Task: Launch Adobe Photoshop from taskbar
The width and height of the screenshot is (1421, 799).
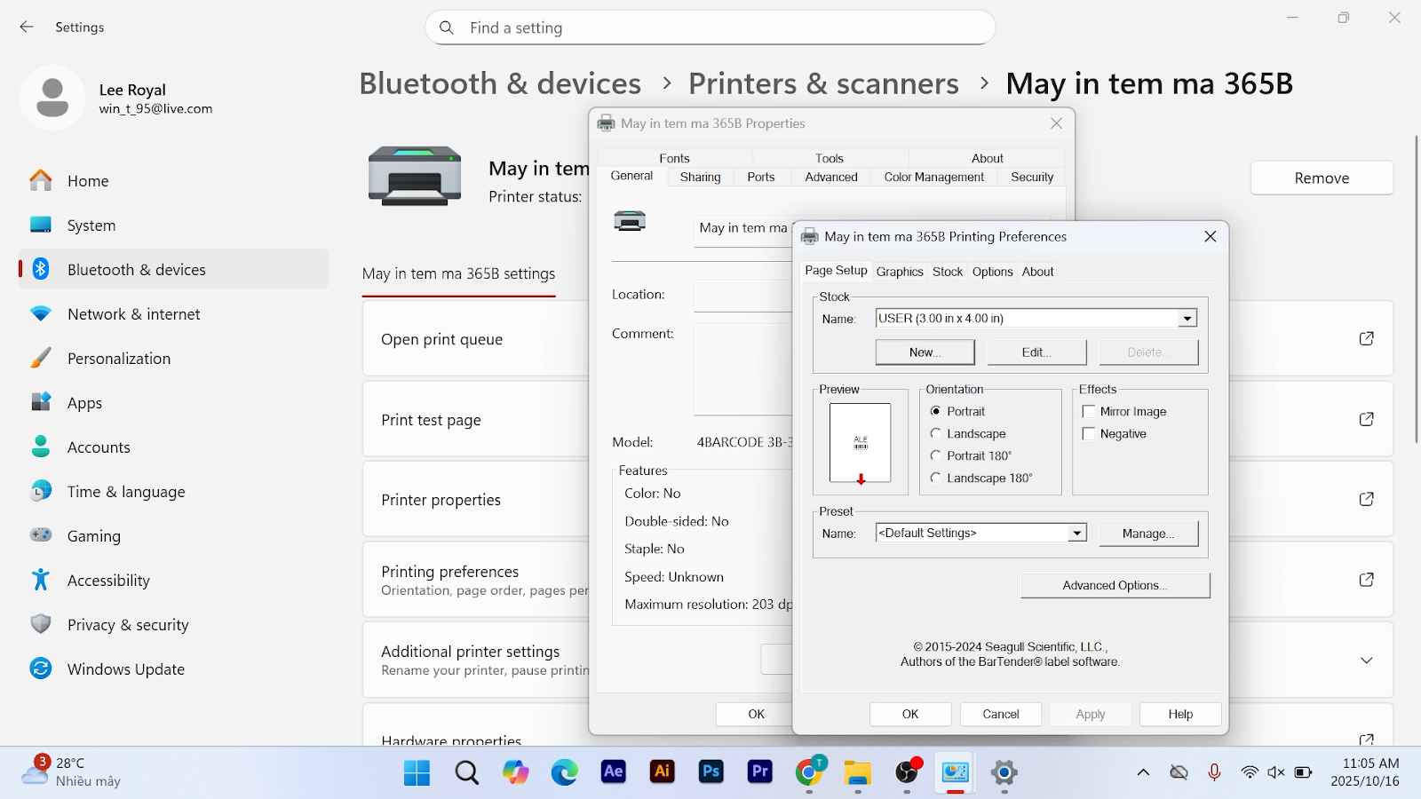Action: (x=710, y=772)
